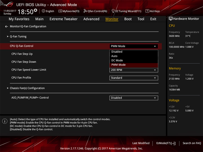The image size is (203, 152).
Task: Click the back arrow beside Monitor\Q-Fan Configuration
Action: coord(6,26)
